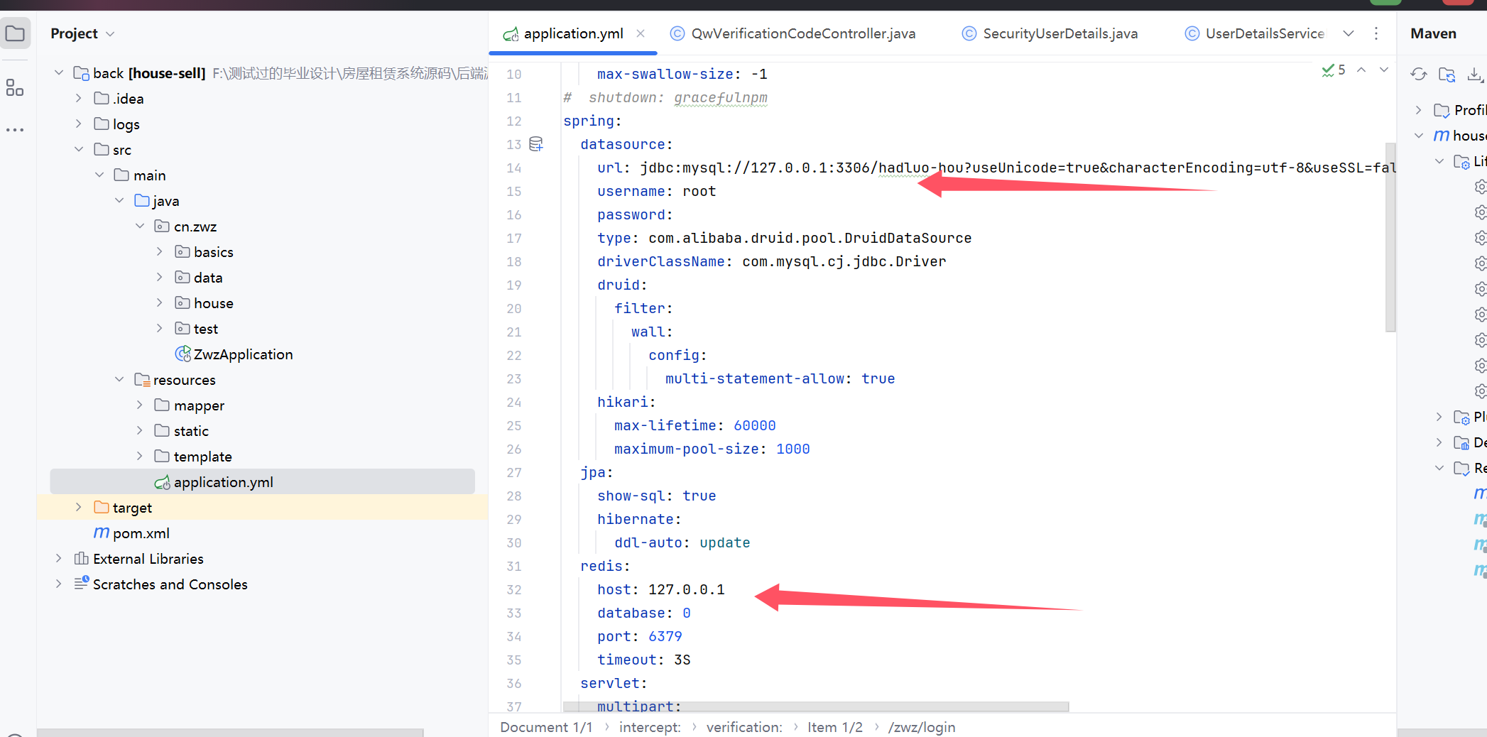Go to next highlighted problem arrow
Screen dimensions: 1487x737
click(1384, 70)
